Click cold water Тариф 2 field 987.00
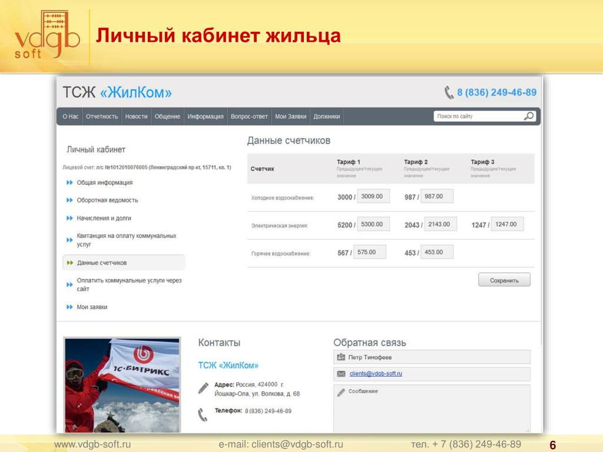Screen dimensions: 603x452 [436, 196]
